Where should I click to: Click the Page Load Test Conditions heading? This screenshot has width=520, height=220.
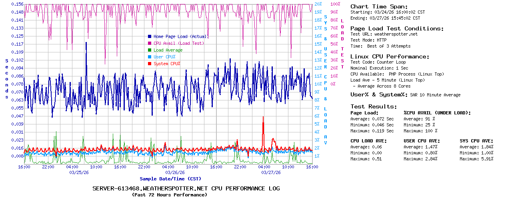pyautogui.click(x=397, y=28)
